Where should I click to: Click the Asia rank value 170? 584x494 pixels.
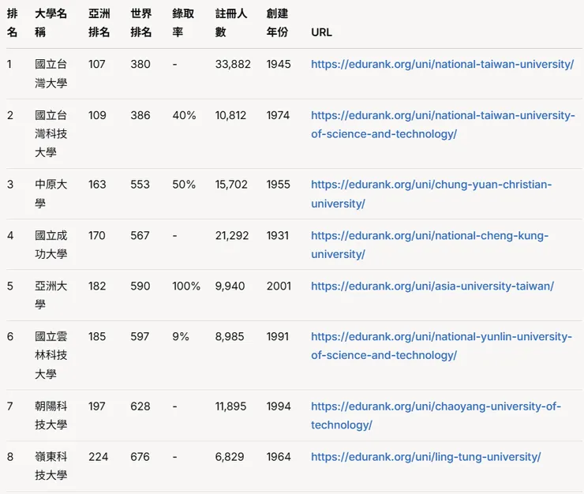[97, 235]
